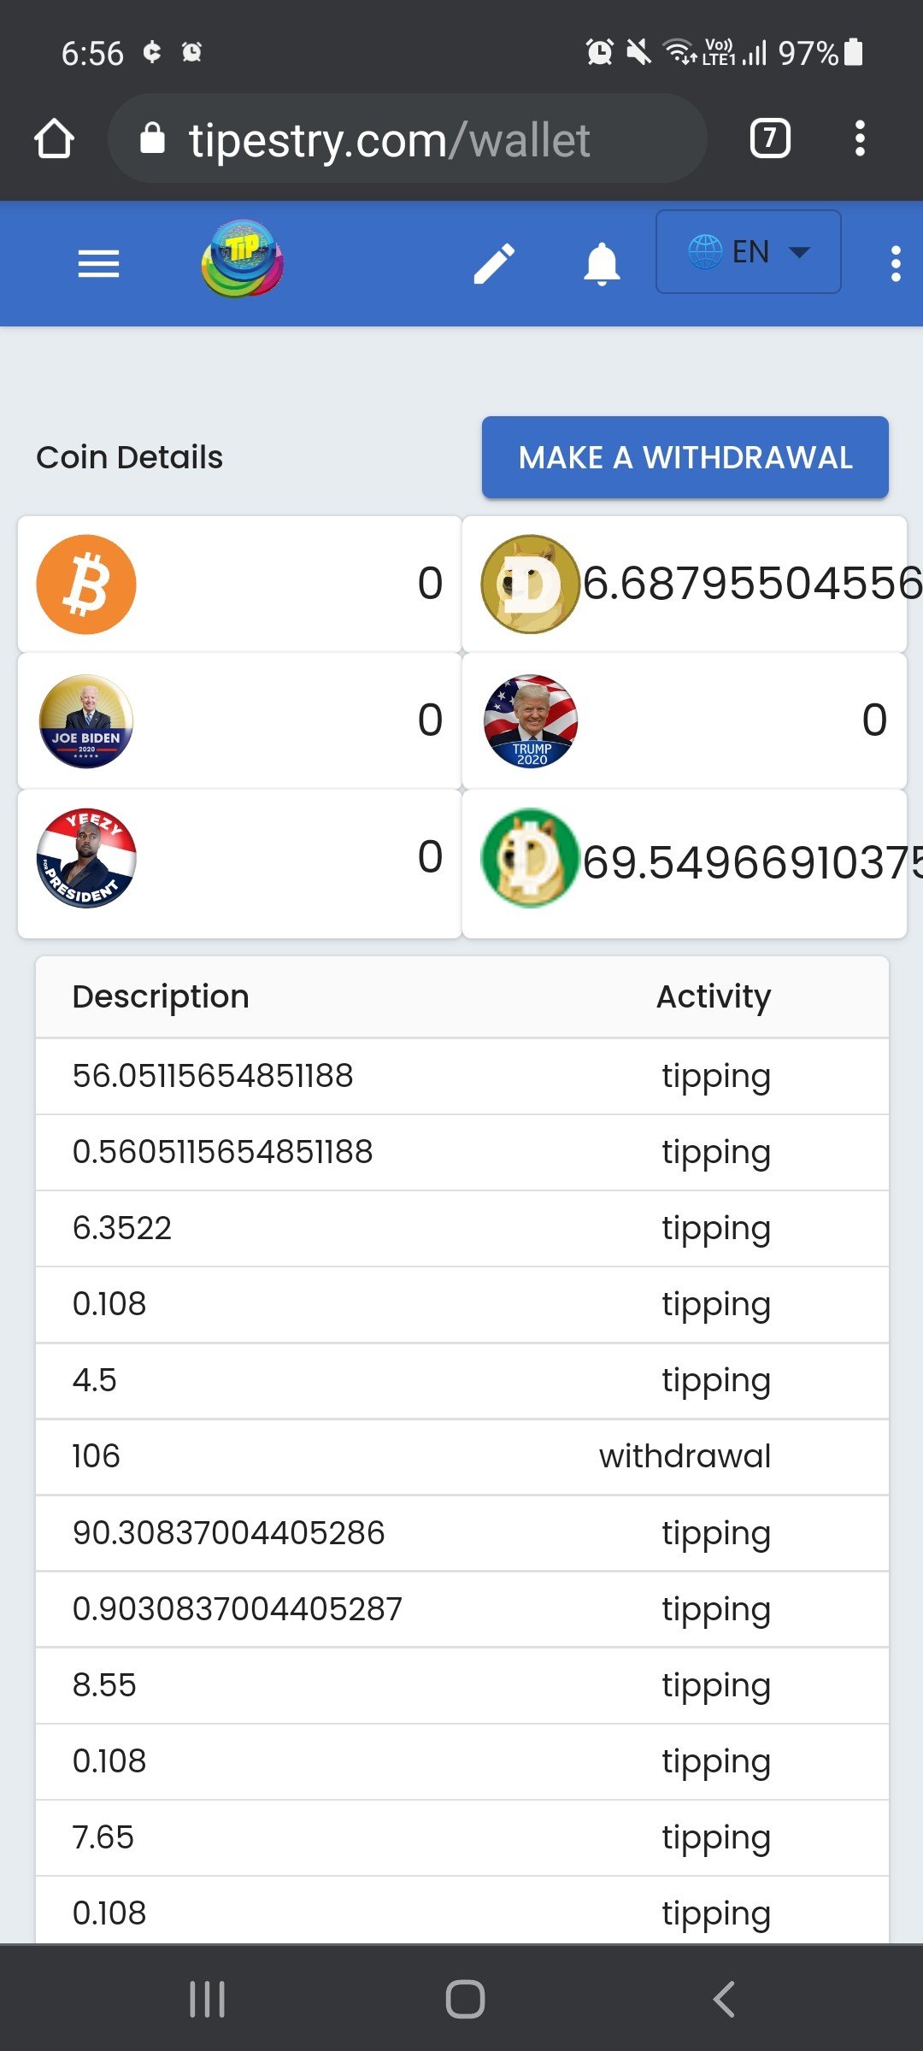Open the site header overflow menu
The height and width of the screenshot is (2051, 923).
(896, 263)
